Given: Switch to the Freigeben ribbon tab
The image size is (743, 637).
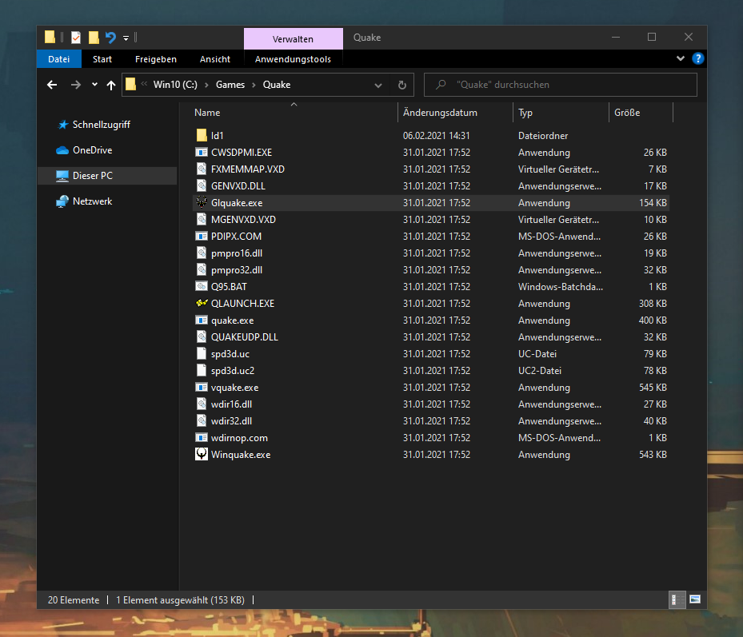Looking at the screenshot, I should click(x=156, y=59).
